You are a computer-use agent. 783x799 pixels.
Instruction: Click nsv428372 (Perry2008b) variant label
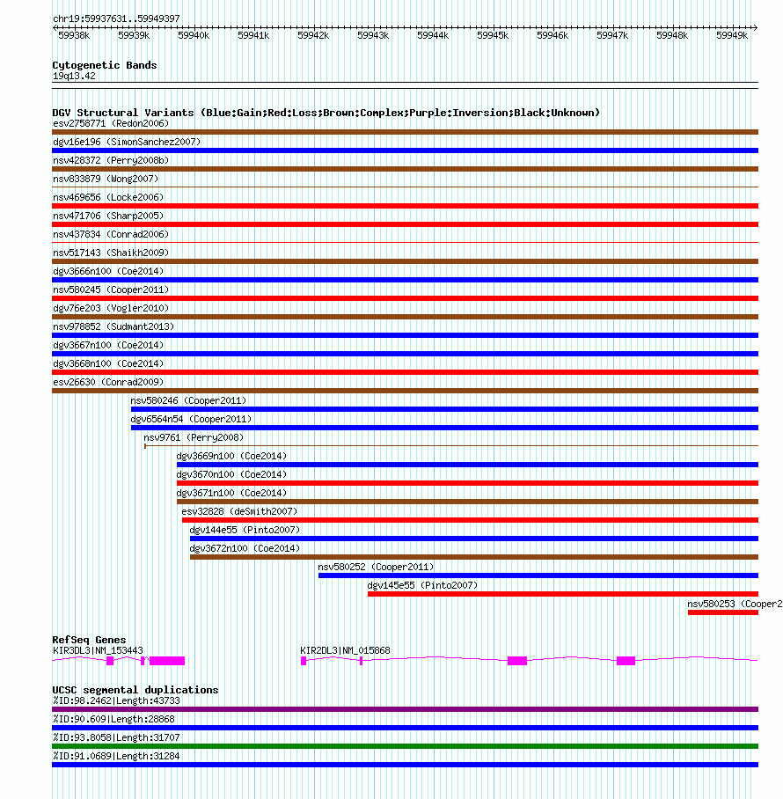[x=111, y=160]
